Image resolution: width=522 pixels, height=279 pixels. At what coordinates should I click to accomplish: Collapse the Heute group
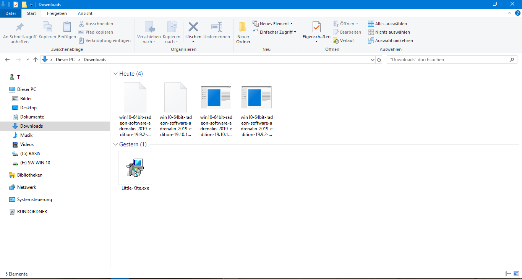click(115, 73)
